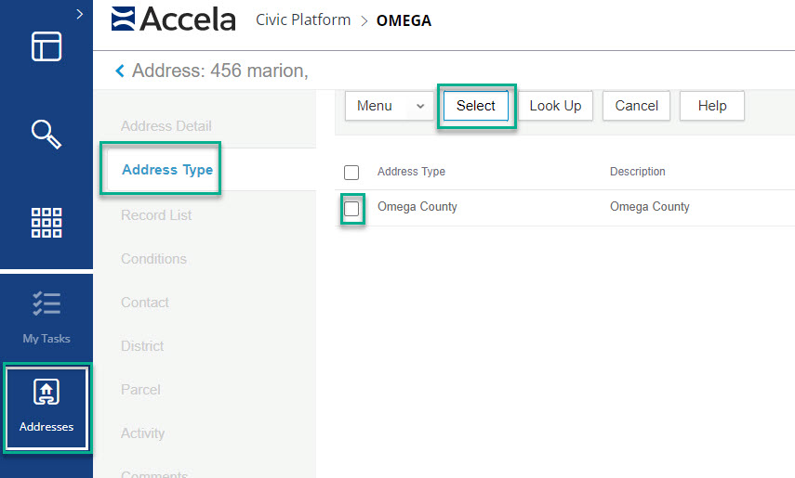Image resolution: width=795 pixels, height=478 pixels.
Task: Click the Look Up button
Action: 555,106
